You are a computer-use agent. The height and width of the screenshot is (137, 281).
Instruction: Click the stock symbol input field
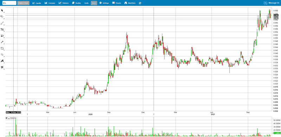9,3
